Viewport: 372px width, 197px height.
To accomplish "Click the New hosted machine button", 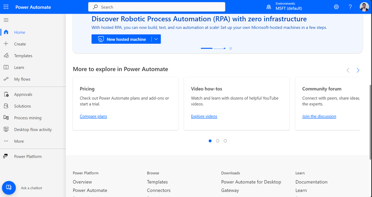I will click(x=122, y=39).
